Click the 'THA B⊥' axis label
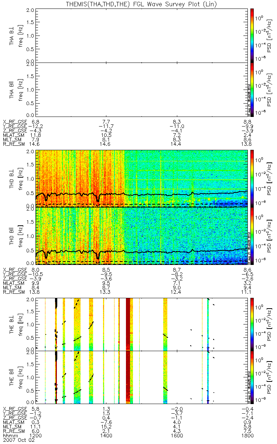This screenshot has height=444, width=277. (x=12, y=36)
